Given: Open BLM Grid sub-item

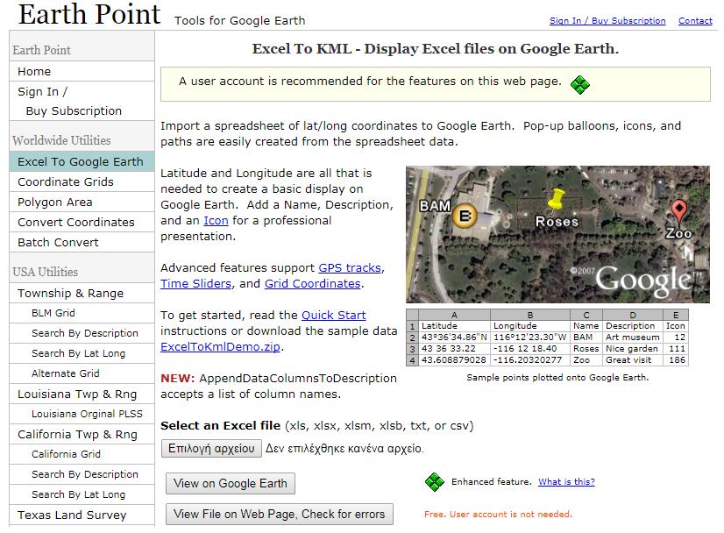Looking at the screenshot, I should point(82,313).
